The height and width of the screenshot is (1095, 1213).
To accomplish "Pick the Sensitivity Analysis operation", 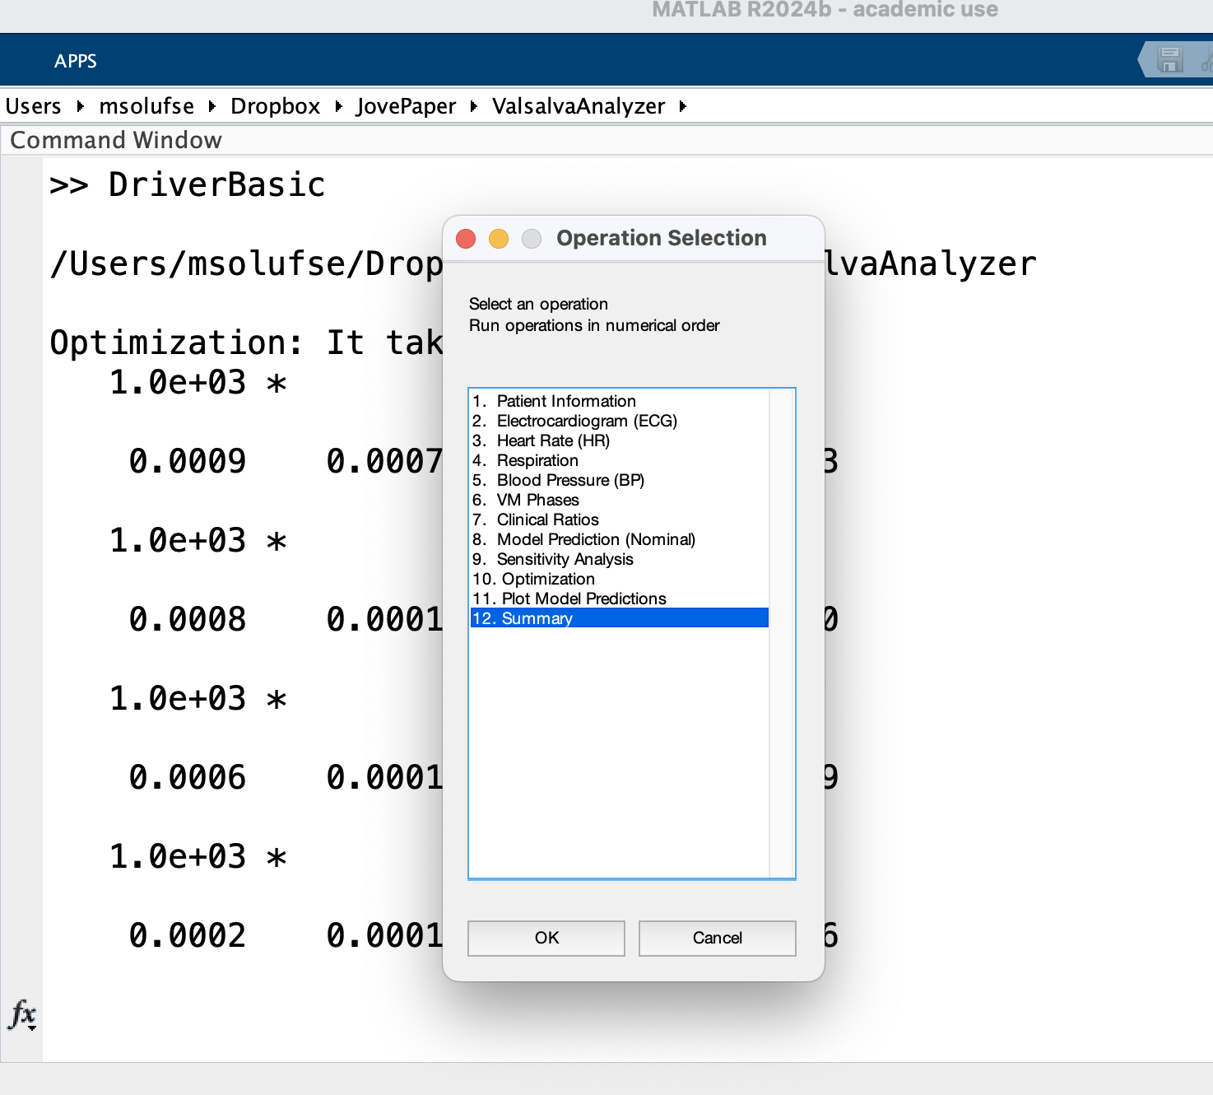I will tap(565, 559).
